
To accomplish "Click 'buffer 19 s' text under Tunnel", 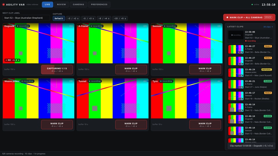I will click(83, 124).
